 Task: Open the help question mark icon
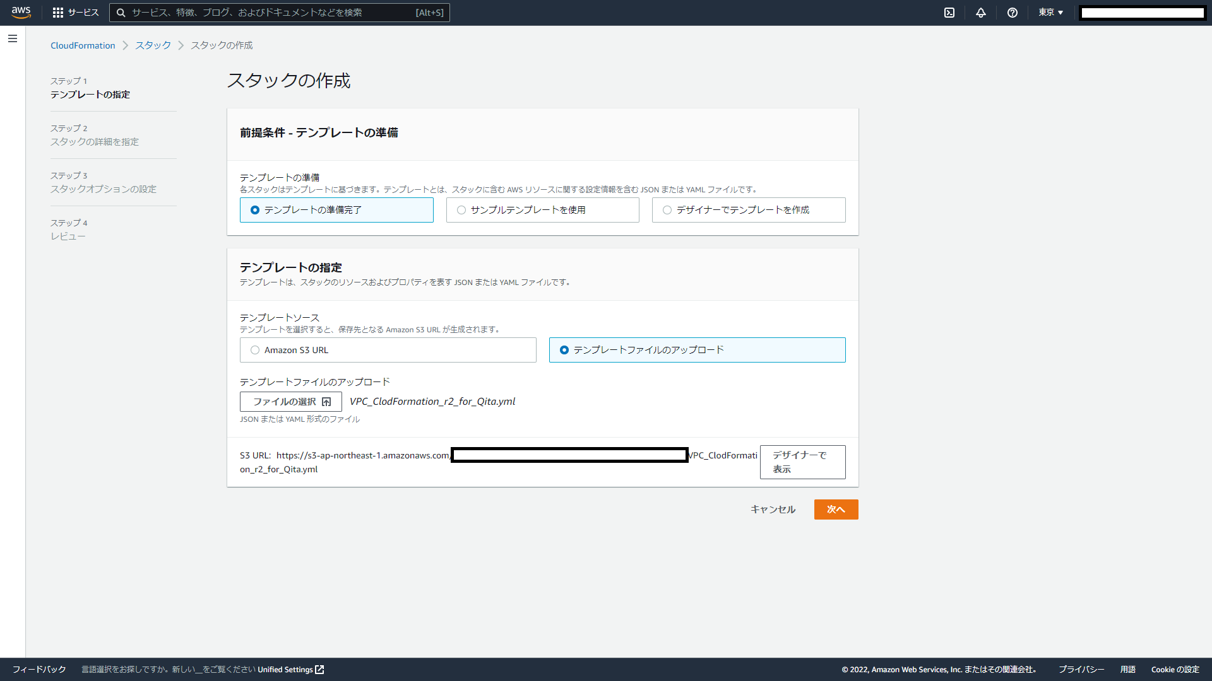click(1013, 13)
